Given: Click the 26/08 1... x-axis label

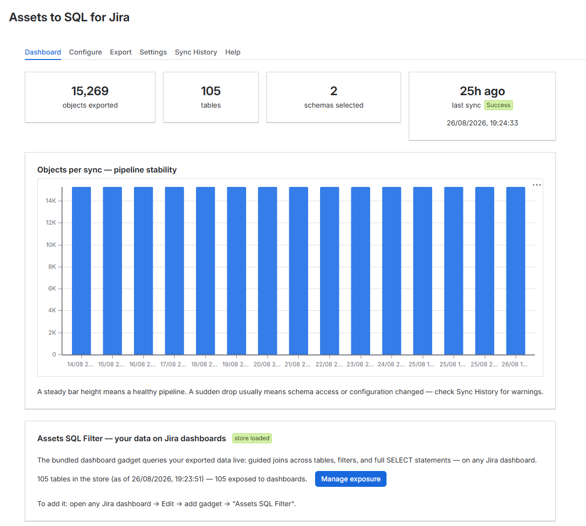Looking at the screenshot, I should pyautogui.click(x=515, y=364).
